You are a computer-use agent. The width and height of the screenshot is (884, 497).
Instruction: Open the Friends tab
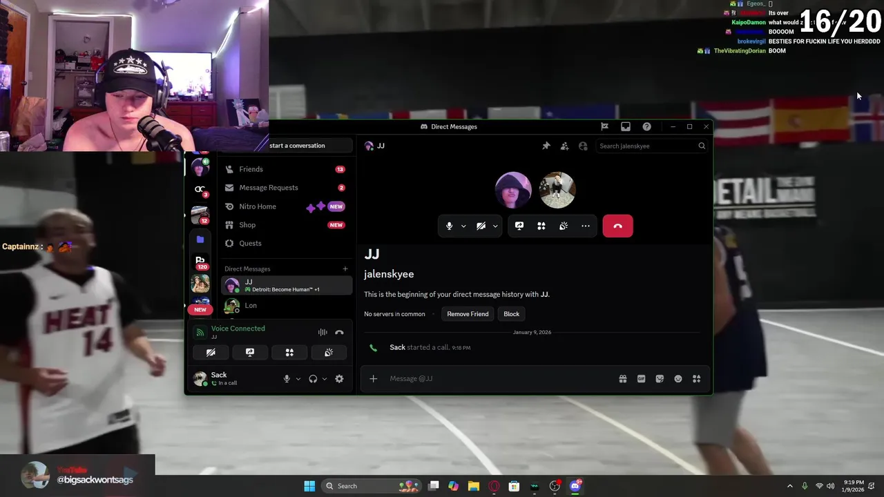pyautogui.click(x=286, y=169)
